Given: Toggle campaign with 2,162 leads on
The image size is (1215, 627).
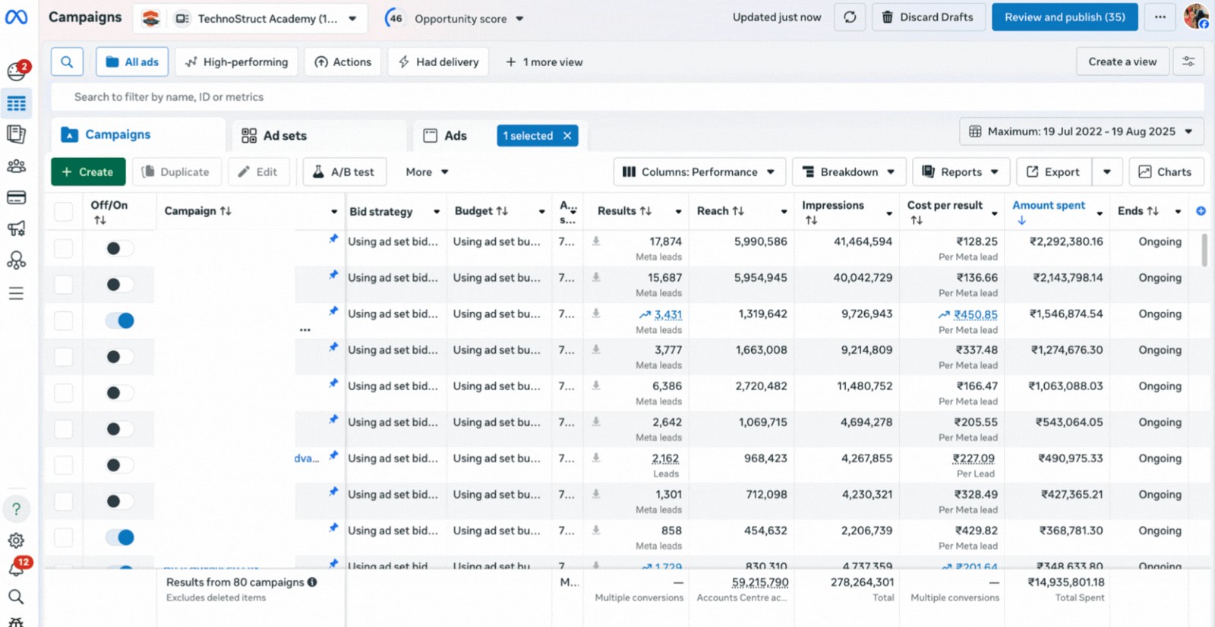Looking at the screenshot, I should [x=120, y=465].
